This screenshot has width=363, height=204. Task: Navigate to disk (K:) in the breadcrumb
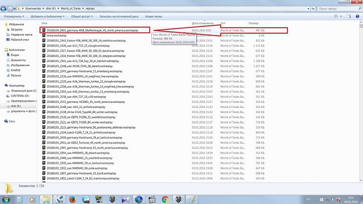coord(51,8)
